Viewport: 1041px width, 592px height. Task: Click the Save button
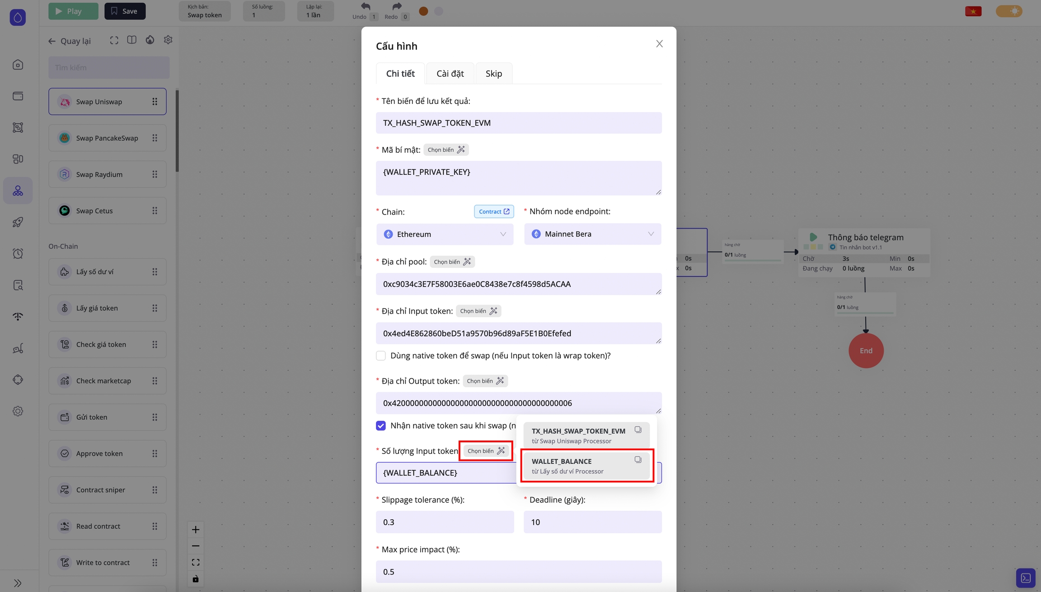coord(125,11)
